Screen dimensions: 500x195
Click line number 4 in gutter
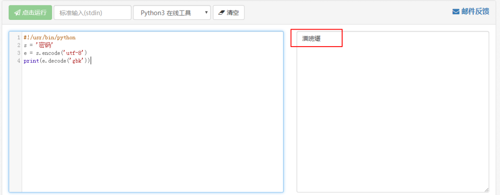tap(19, 60)
